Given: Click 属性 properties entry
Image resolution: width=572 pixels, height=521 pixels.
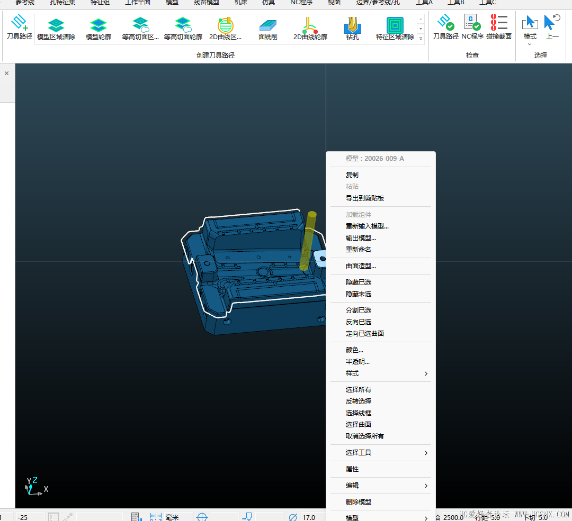Looking at the screenshot, I should 352,469.
